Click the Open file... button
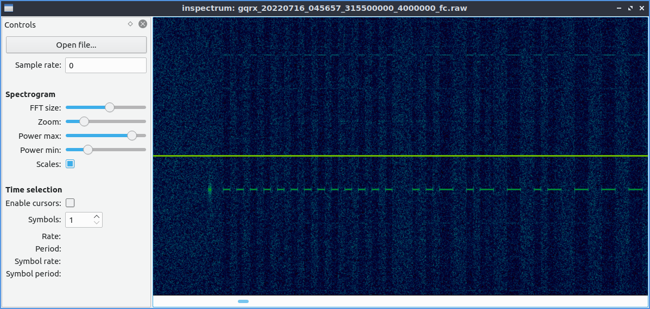The height and width of the screenshot is (309, 650). 76,45
